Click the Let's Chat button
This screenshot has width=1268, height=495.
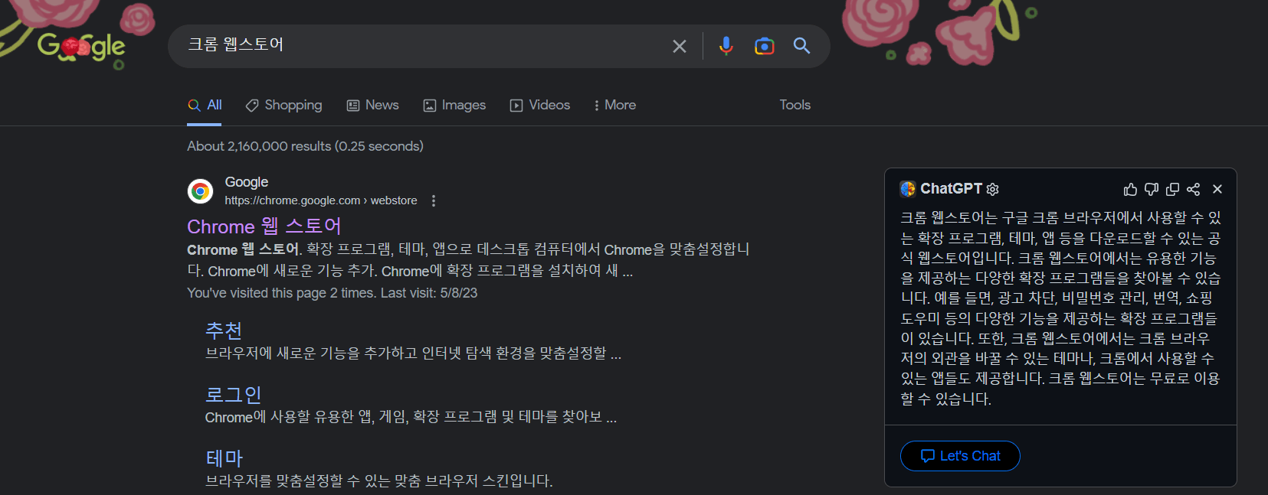(960, 456)
